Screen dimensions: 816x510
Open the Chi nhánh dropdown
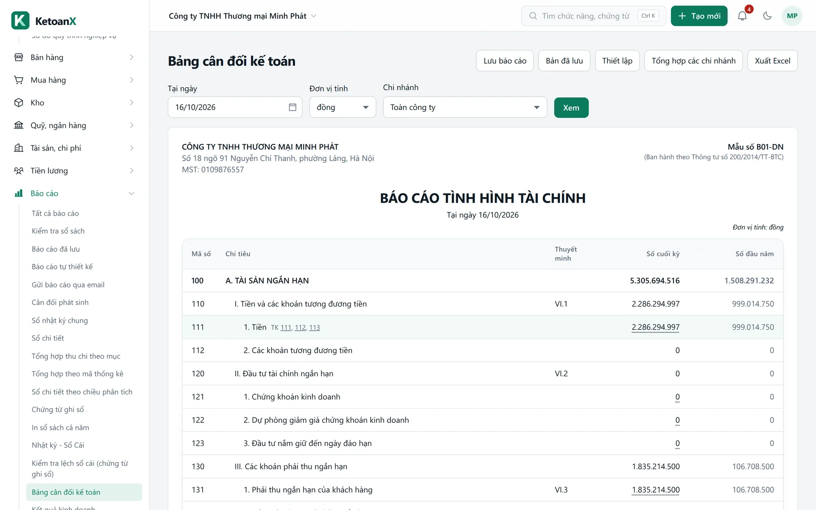(x=465, y=107)
